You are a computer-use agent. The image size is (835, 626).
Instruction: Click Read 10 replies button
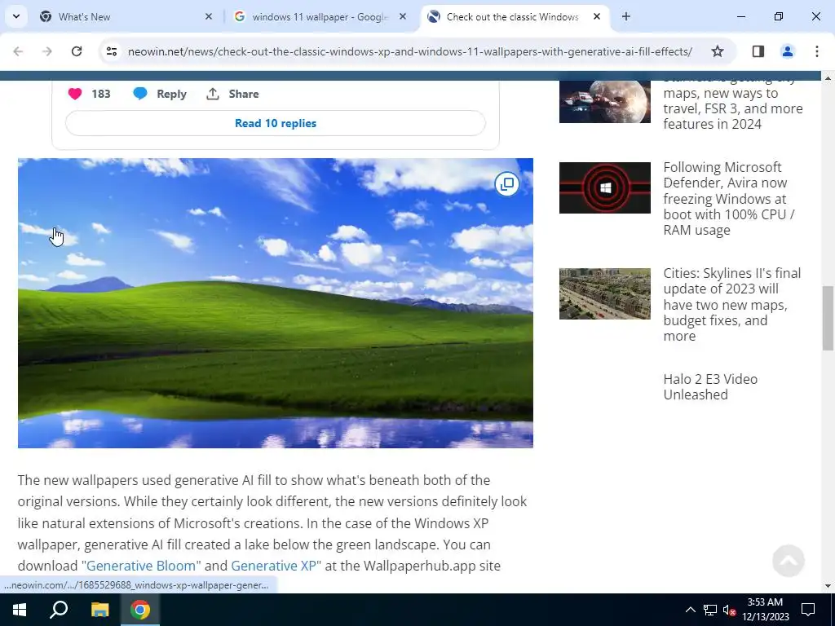[276, 123]
